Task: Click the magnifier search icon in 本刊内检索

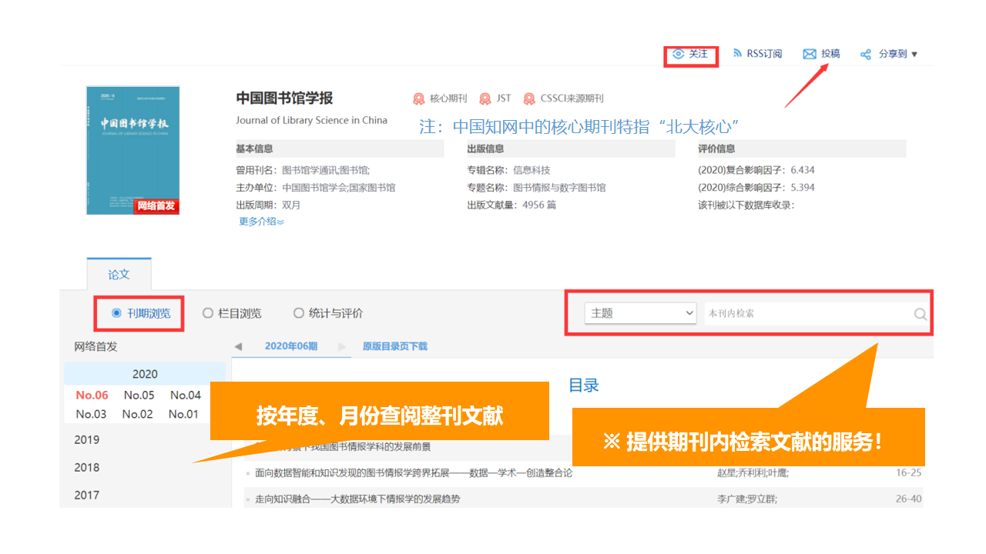Action: [x=920, y=314]
